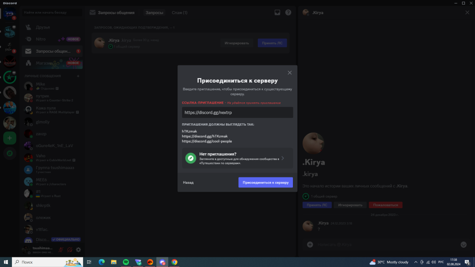Open direct message with Vaho
This screenshot has height=267, width=475.
[x=52, y=158]
